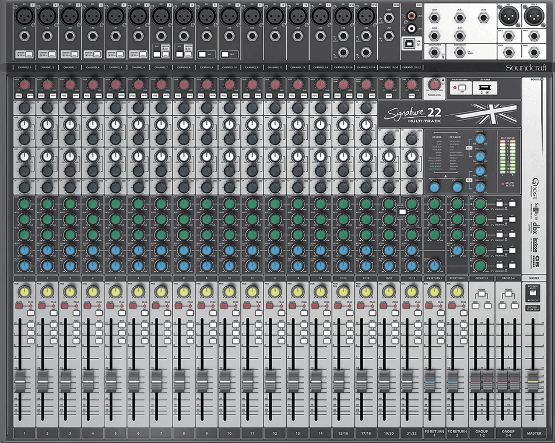Click channel 1 fader

pyautogui.click(x=20, y=381)
